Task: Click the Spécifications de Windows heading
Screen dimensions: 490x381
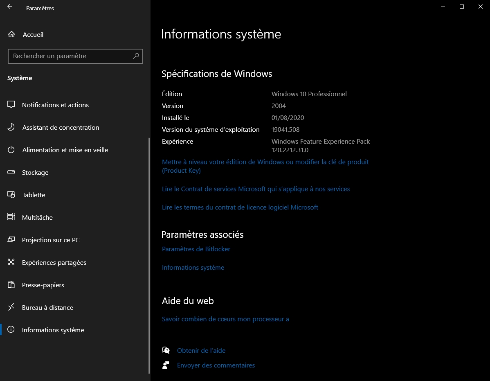Action: (x=216, y=74)
